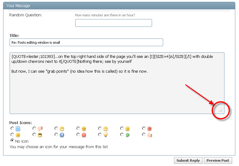Click into the Title text field
The image size is (239, 166).
86,42
